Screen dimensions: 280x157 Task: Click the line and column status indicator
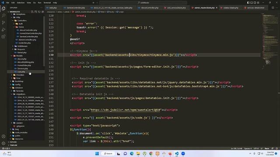(x=236, y=148)
